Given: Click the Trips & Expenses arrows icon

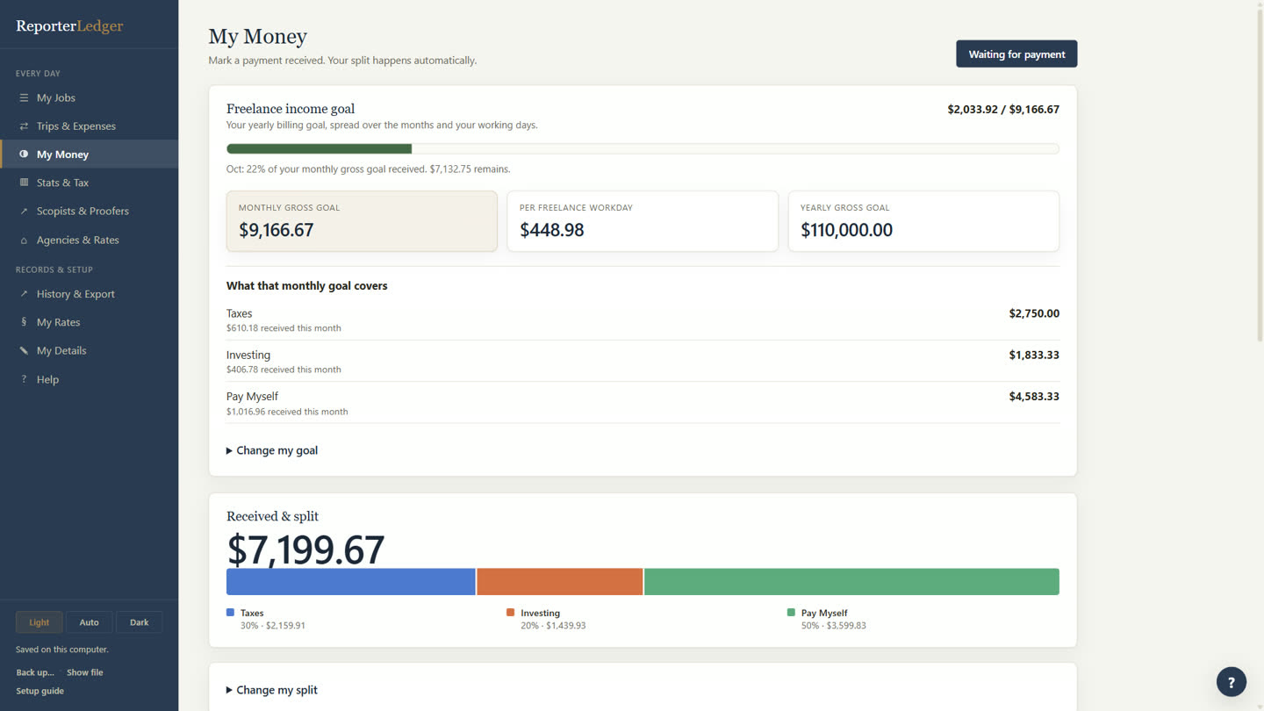Looking at the screenshot, I should coord(24,126).
